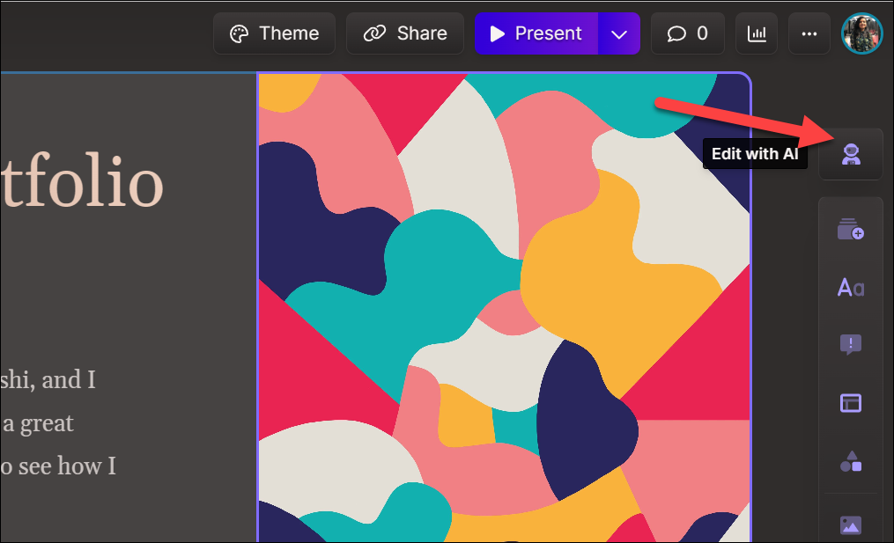
Task: Expand the Present dropdown arrow
Action: point(619,34)
